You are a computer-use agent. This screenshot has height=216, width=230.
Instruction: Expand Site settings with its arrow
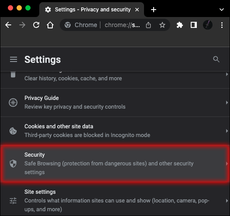click(227, 201)
